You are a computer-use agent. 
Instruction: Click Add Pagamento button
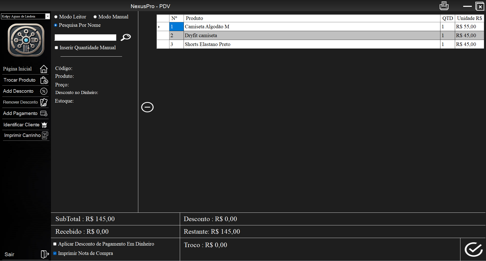click(x=20, y=113)
